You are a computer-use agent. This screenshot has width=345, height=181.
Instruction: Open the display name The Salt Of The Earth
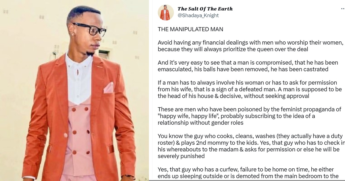pos(205,9)
